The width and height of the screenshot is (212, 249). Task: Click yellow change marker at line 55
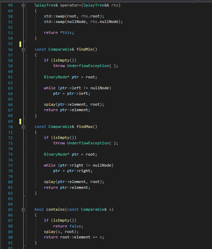pyautogui.click(x=20, y=44)
